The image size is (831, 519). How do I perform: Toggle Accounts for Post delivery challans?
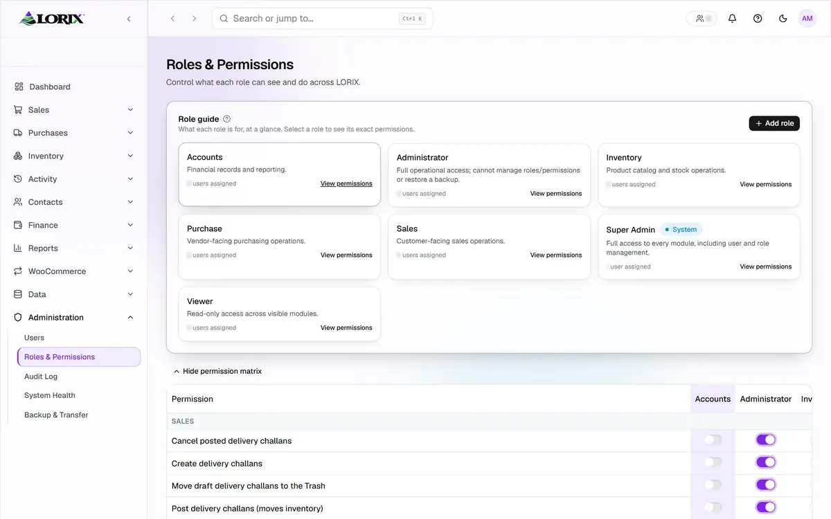tap(713, 507)
